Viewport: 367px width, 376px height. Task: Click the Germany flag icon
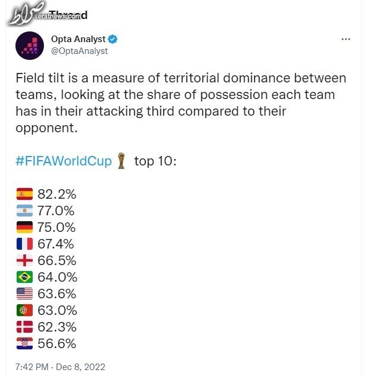pos(24,227)
